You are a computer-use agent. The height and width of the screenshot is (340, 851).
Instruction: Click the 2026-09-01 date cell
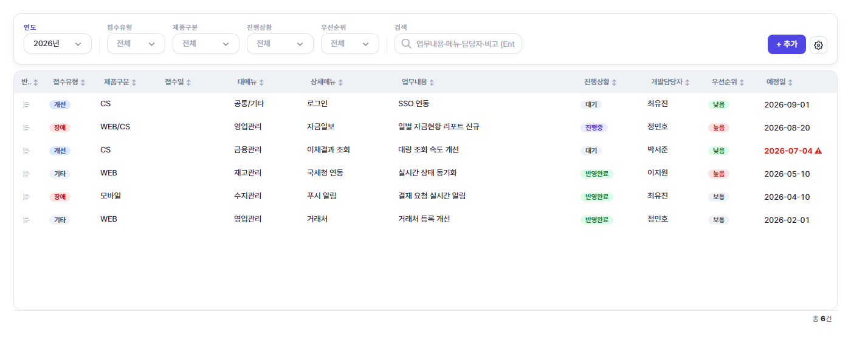pyautogui.click(x=787, y=104)
